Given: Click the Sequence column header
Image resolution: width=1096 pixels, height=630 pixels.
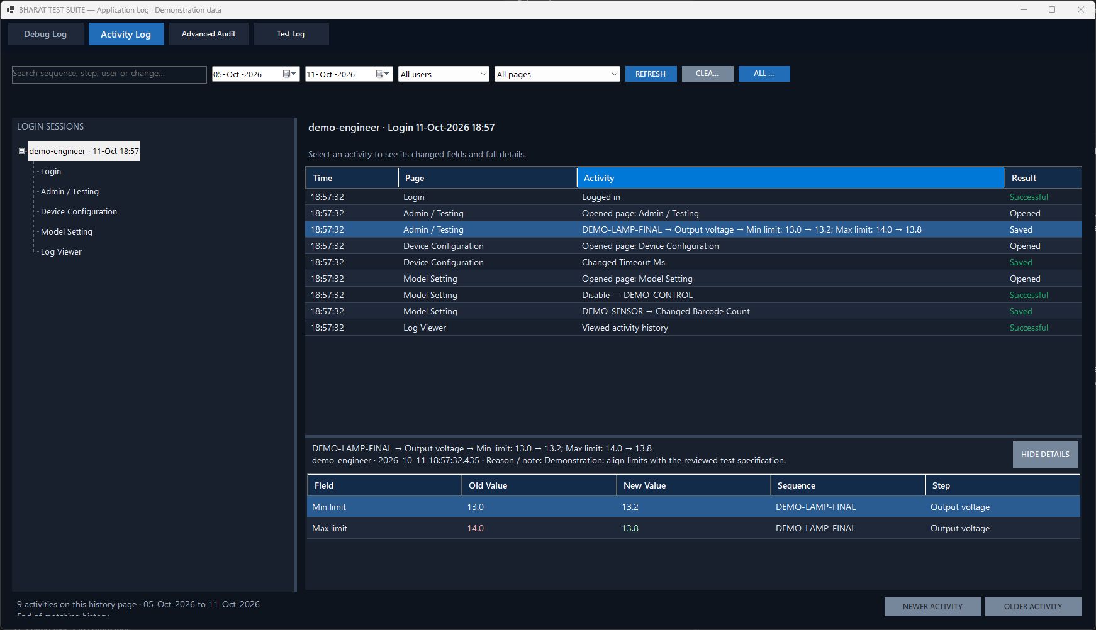Looking at the screenshot, I should click(x=848, y=485).
